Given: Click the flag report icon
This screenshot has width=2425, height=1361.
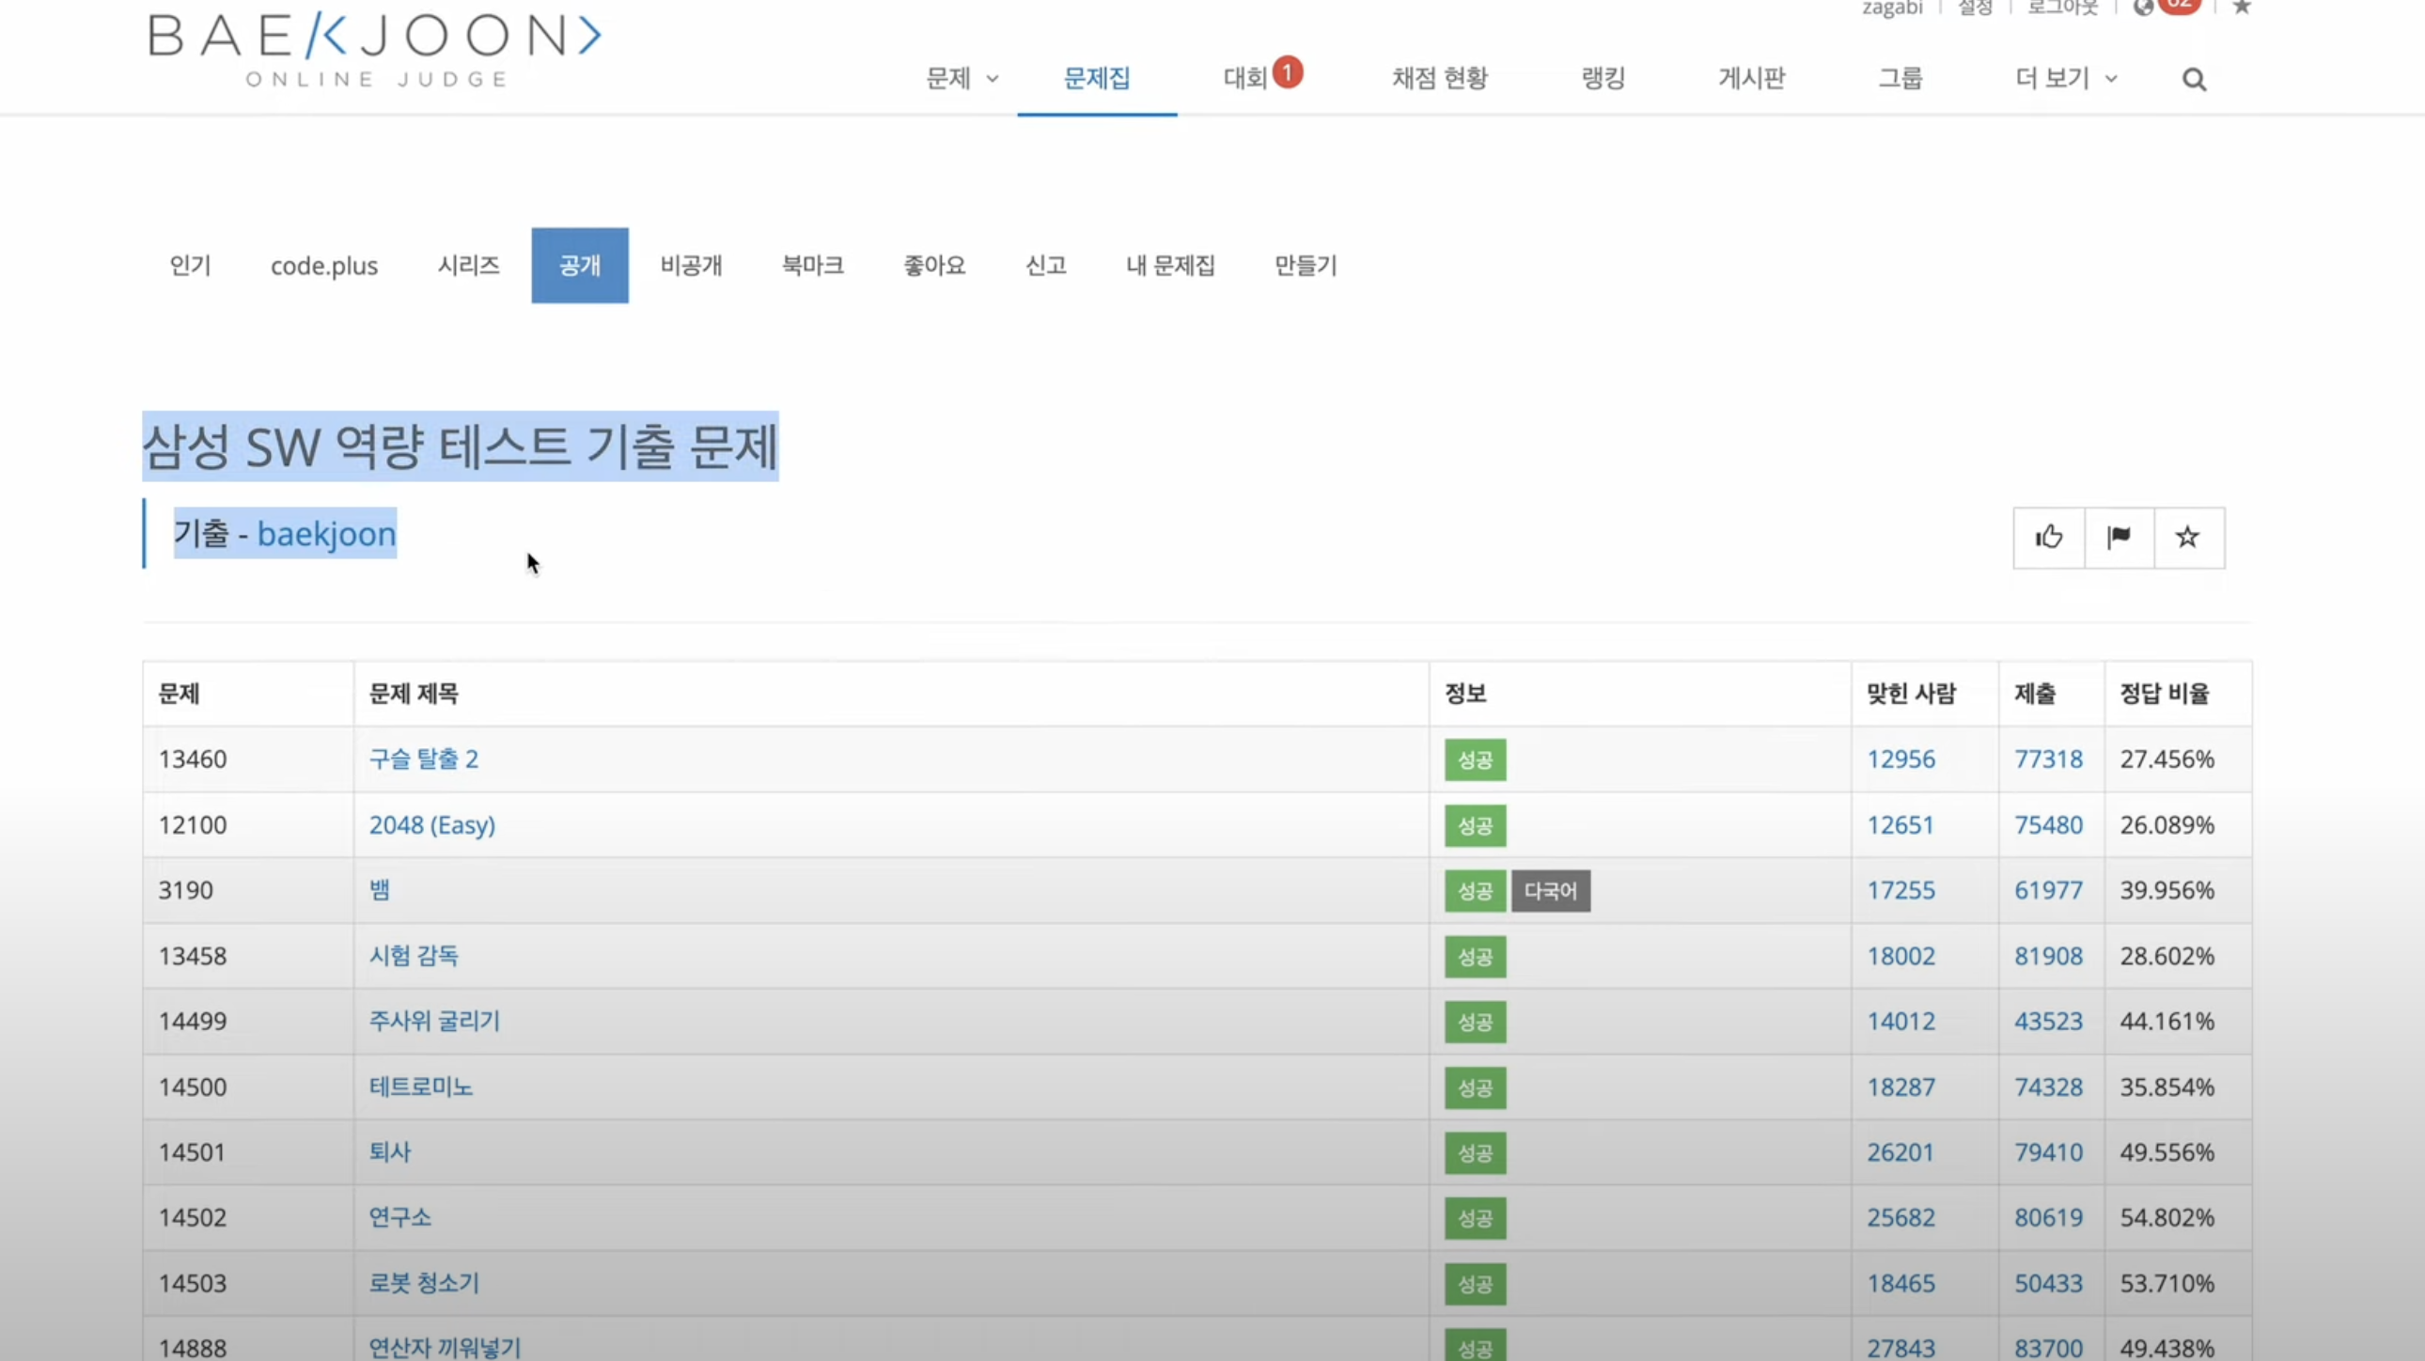Looking at the screenshot, I should tap(2119, 538).
